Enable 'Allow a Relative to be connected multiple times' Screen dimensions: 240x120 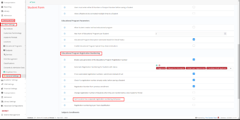click(194, 13)
